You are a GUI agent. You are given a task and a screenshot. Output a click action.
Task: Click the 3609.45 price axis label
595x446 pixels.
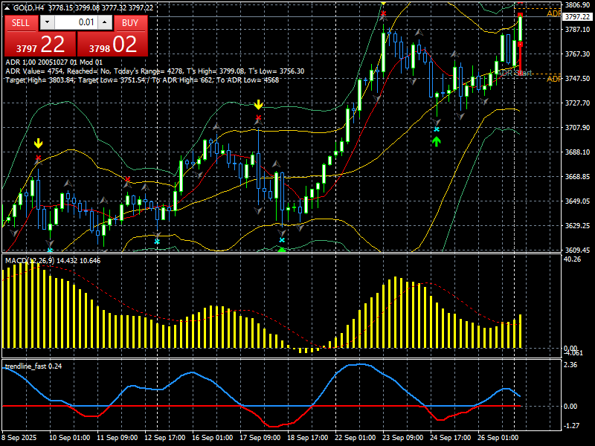577,250
